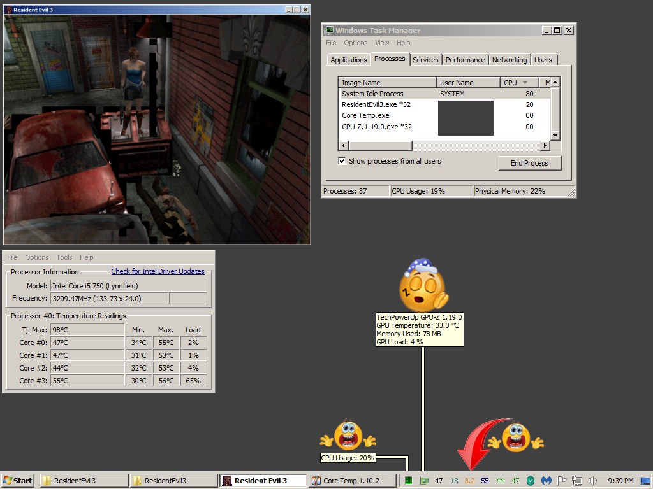Click the process list scroll right arrow
The width and height of the screenshot is (653, 489).
(545, 145)
